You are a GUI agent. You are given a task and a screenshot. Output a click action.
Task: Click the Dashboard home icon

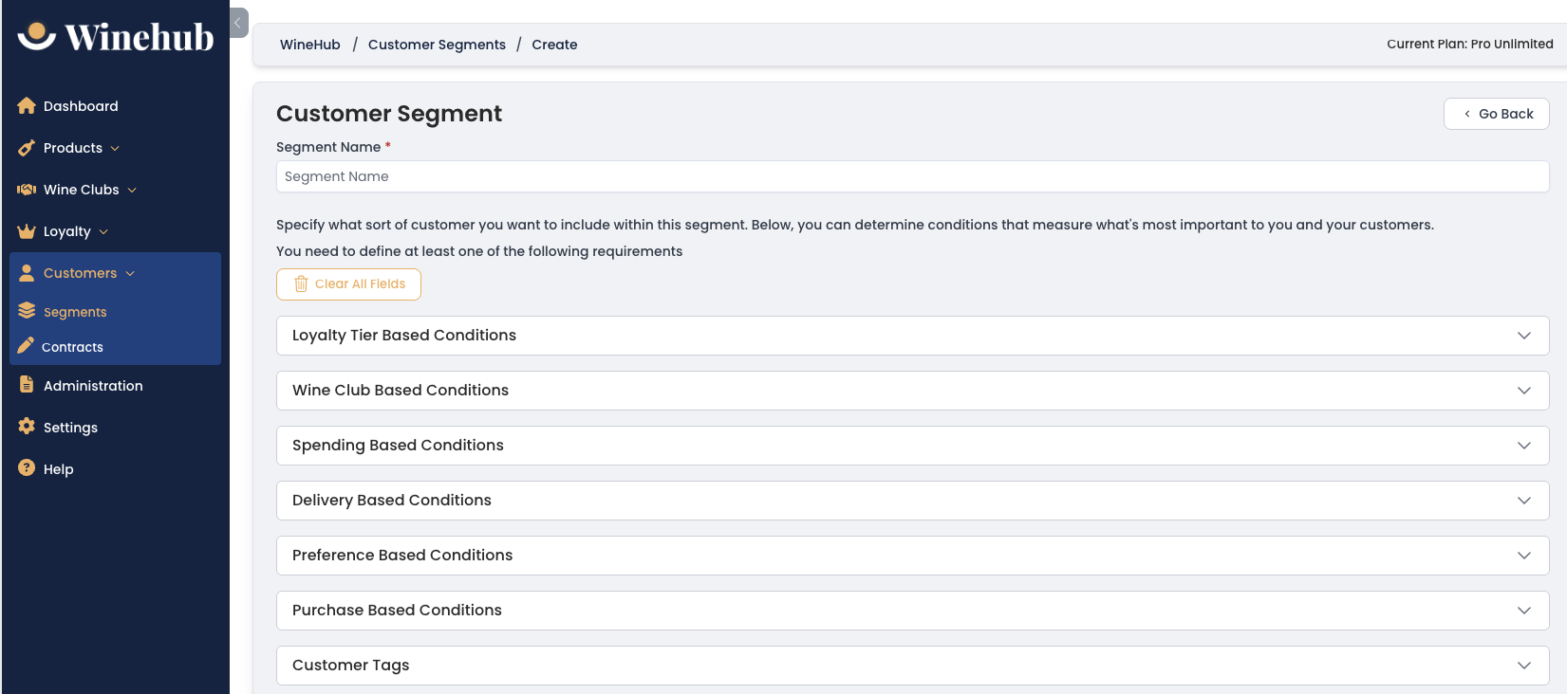coord(27,105)
